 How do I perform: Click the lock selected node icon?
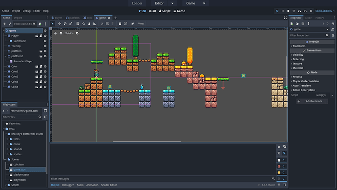tap(120, 24)
